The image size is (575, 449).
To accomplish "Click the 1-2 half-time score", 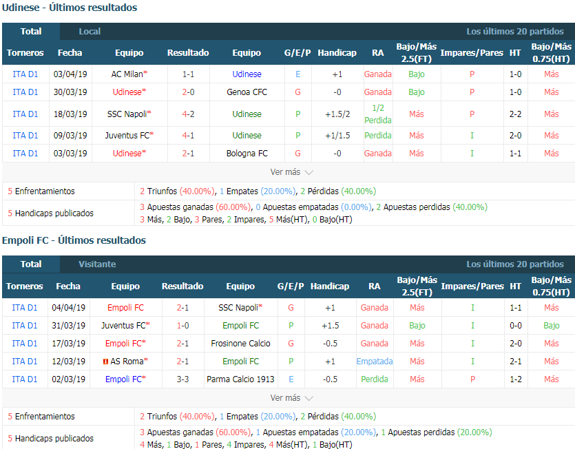I will tap(516, 379).
